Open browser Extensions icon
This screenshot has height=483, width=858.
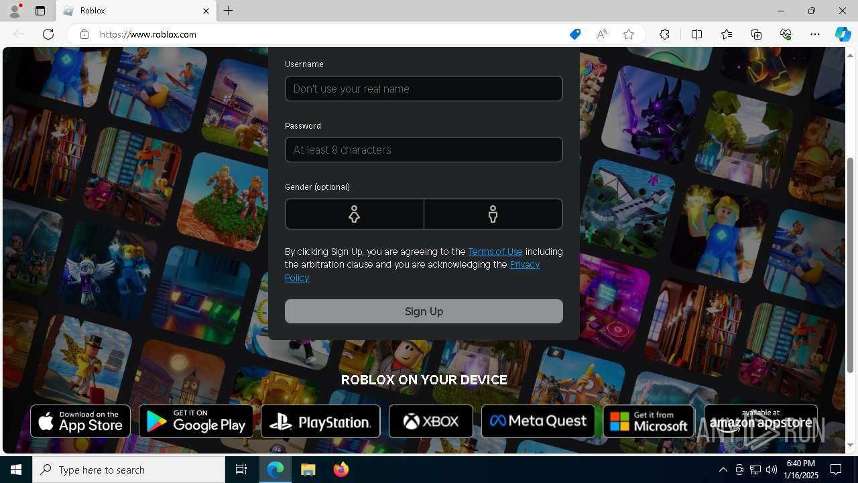coord(664,34)
